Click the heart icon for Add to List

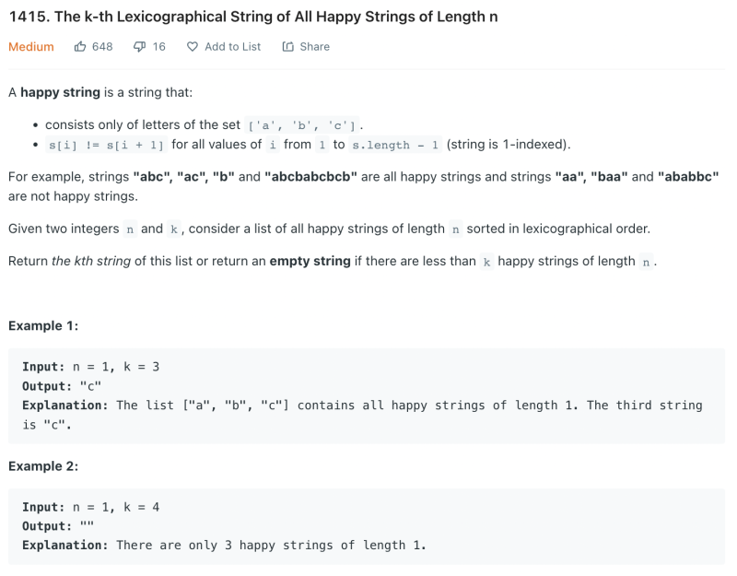pyautogui.click(x=193, y=46)
